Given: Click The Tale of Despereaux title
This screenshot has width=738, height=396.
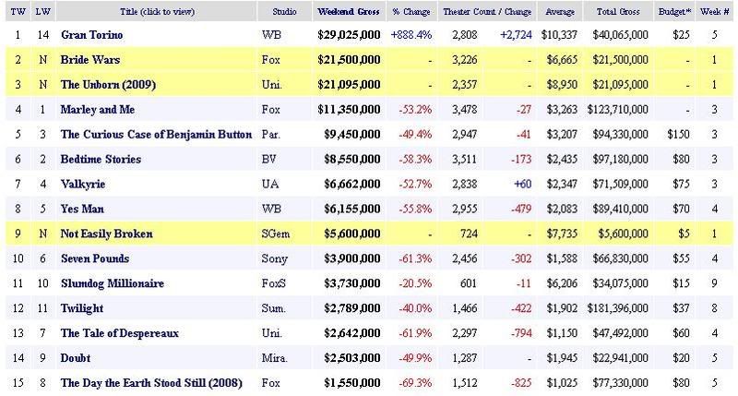Looking at the screenshot, I should (x=119, y=333).
